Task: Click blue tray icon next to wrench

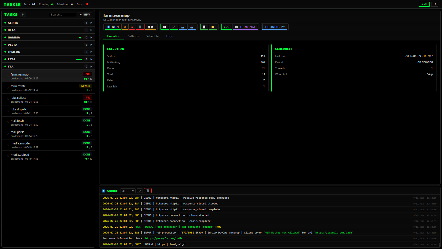Action: 183,27
